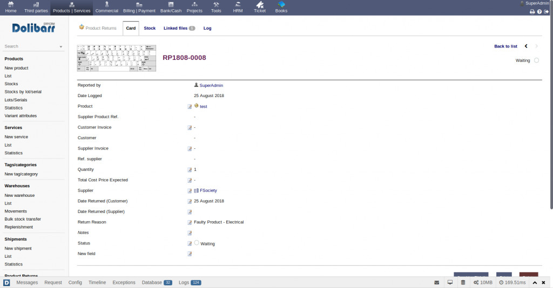Screen dimensions: 553x288
Task: Collapse the debug bar with up arrow
Action: point(535,283)
